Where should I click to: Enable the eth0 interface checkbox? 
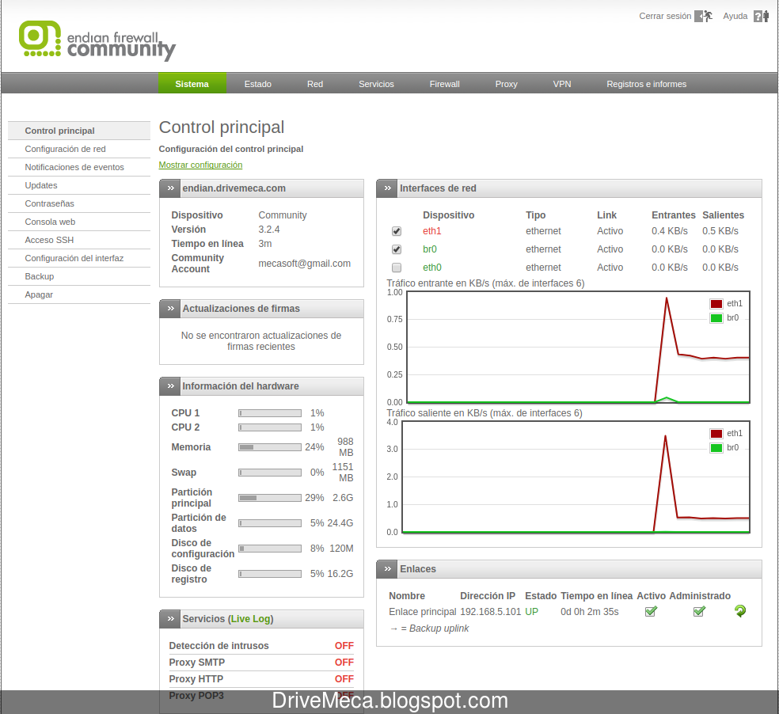(x=397, y=268)
